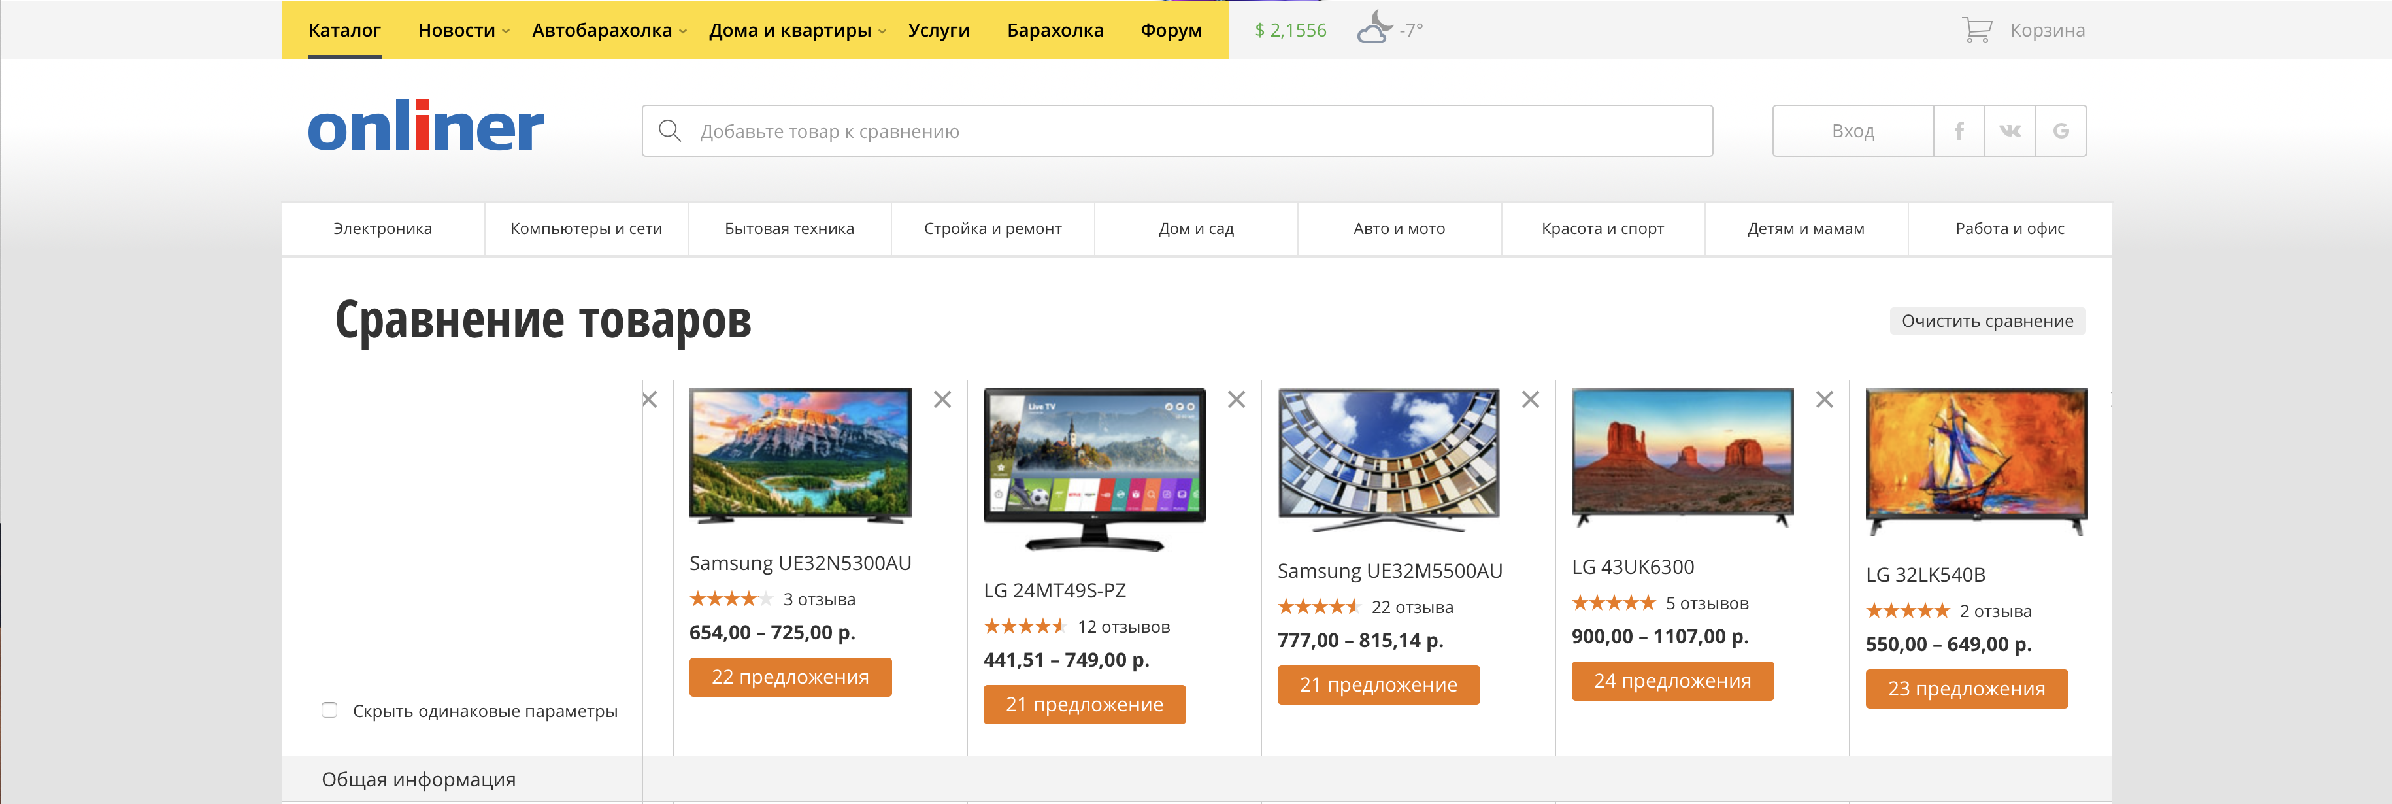This screenshot has width=2392, height=804.
Task: Click the onliner logo
Action: tap(425, 126)
